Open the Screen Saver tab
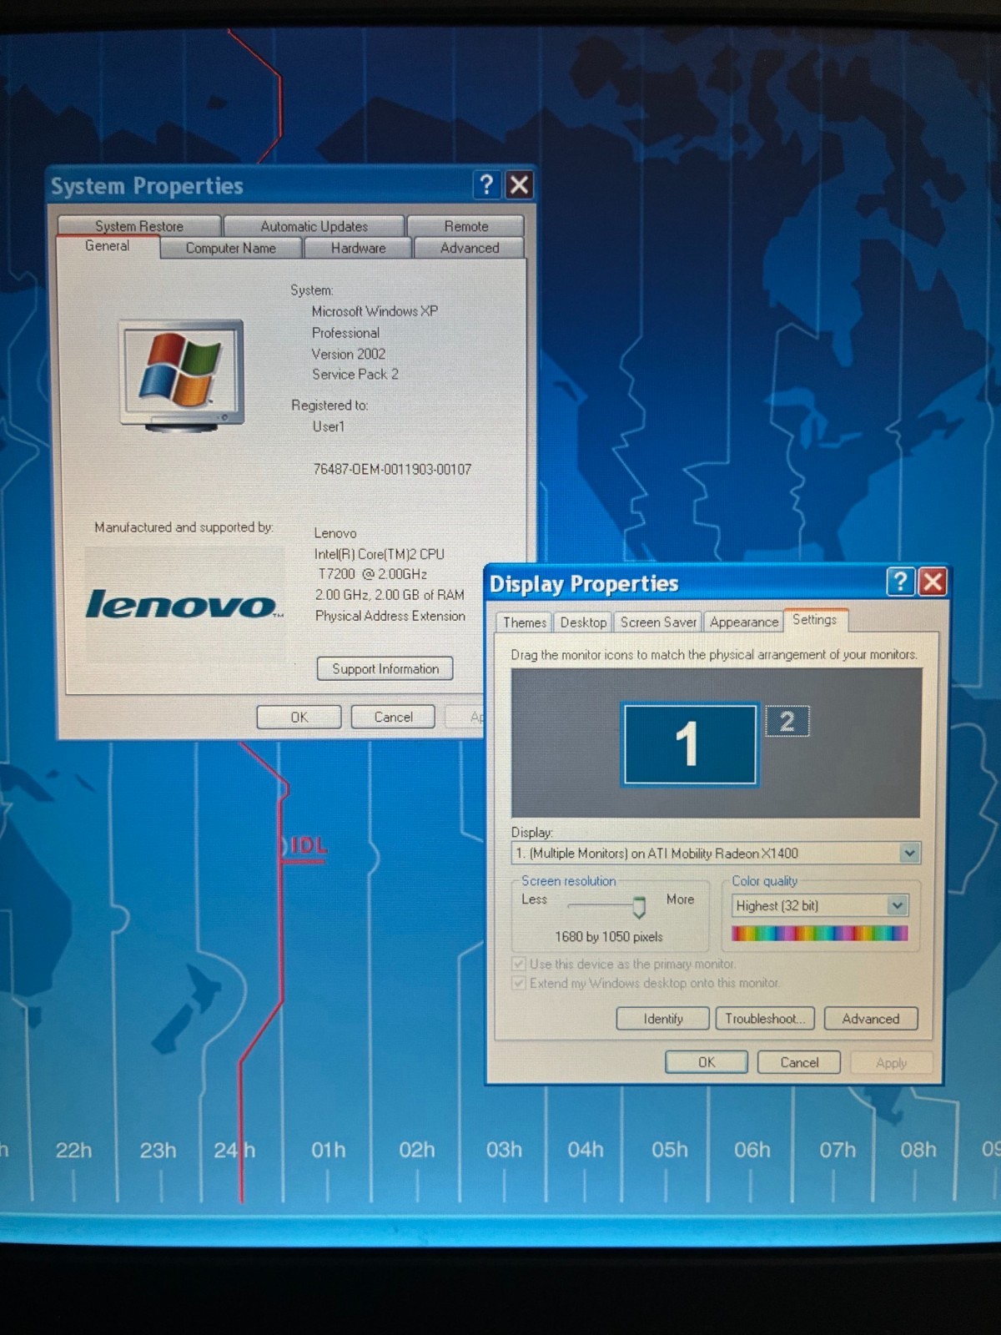This screenshot has width=1001, height=1335. (x=658, y=622)
